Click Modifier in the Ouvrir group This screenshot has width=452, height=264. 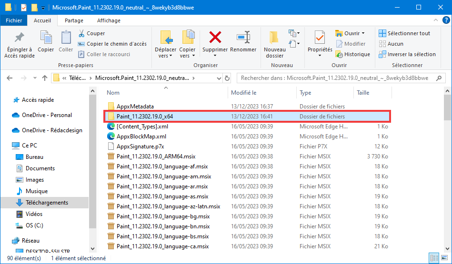pyautogui.click(x=351, y=44)
